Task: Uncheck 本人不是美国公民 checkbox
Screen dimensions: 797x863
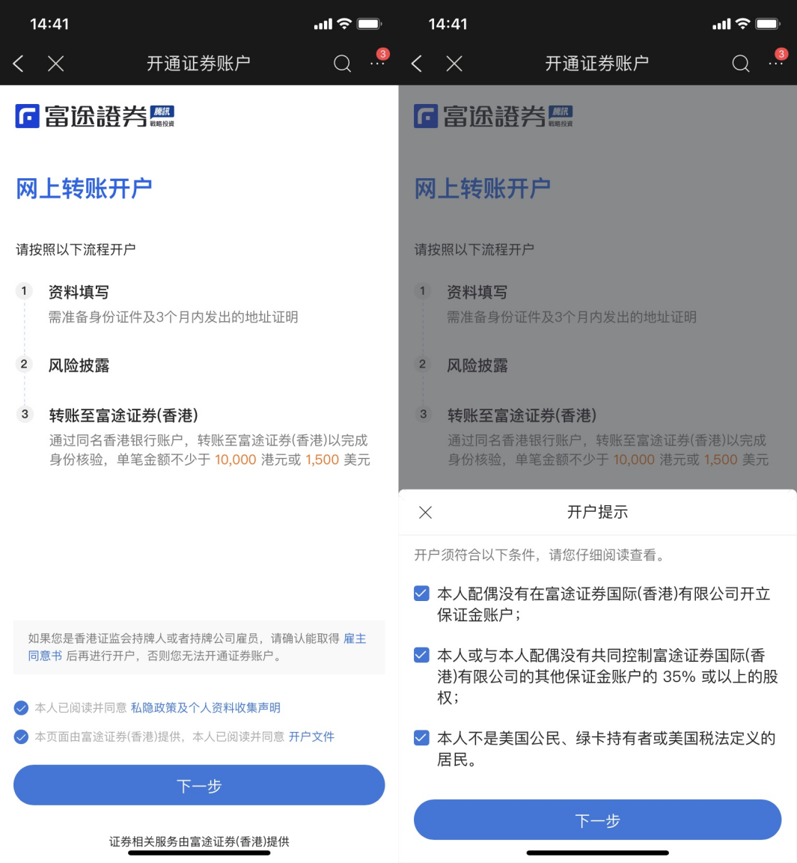Action: click(421, 738)
